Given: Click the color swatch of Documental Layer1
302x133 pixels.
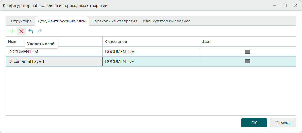Looking at the screenshot, I should 247,61.
